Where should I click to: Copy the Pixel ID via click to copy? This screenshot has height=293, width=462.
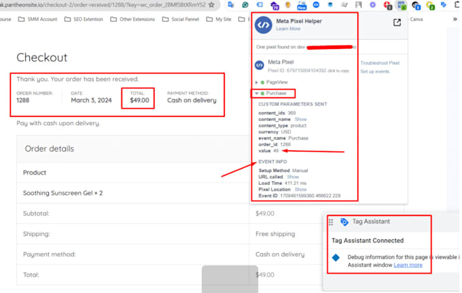pyautogui.click(x=338, y=71)
